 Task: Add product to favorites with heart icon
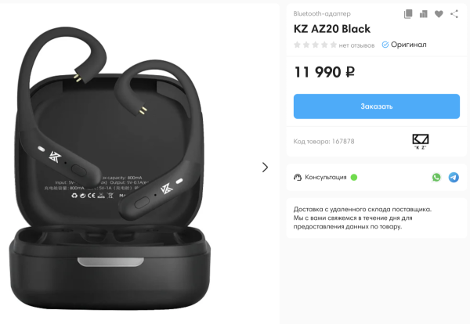point(439,14)
